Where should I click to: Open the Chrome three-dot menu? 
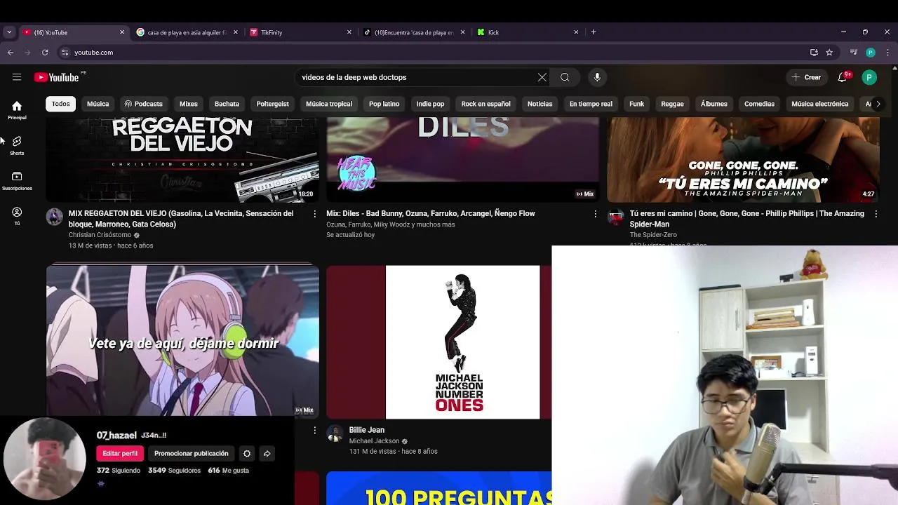(887, 52)
